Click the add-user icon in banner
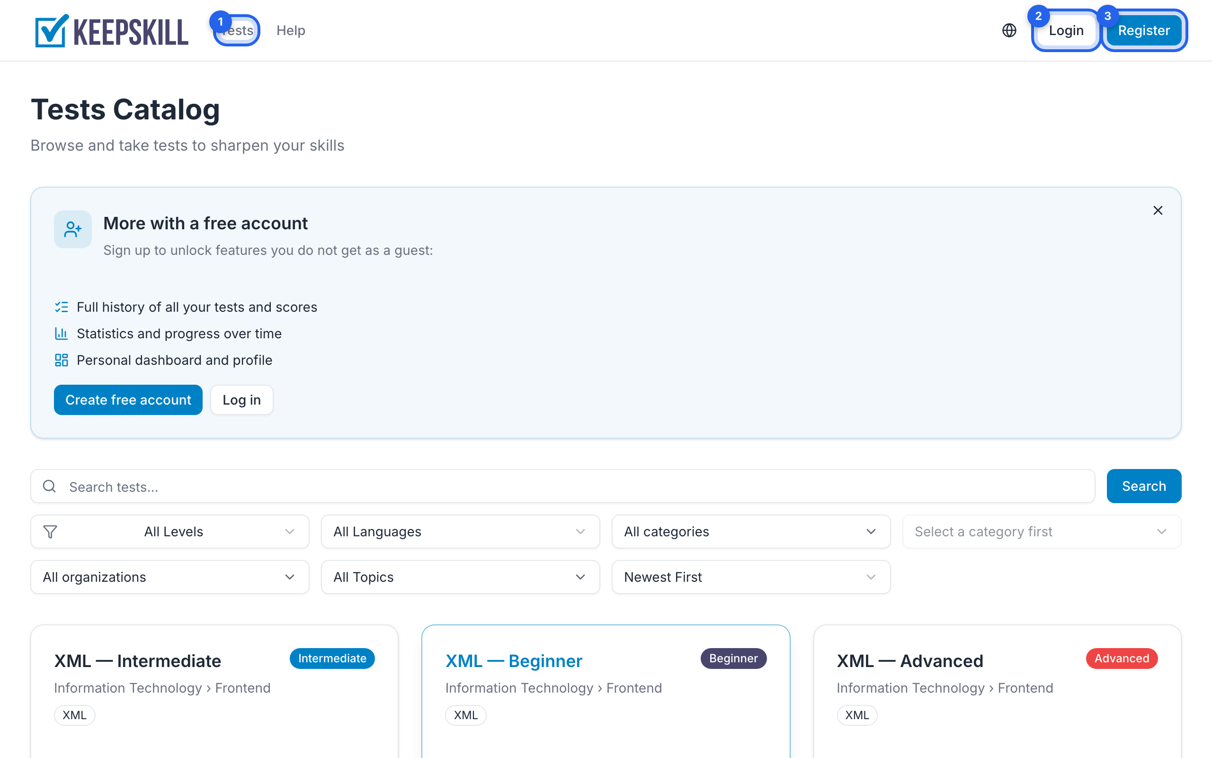Viewport: 1212px width, 758px height. click(72, 229)
